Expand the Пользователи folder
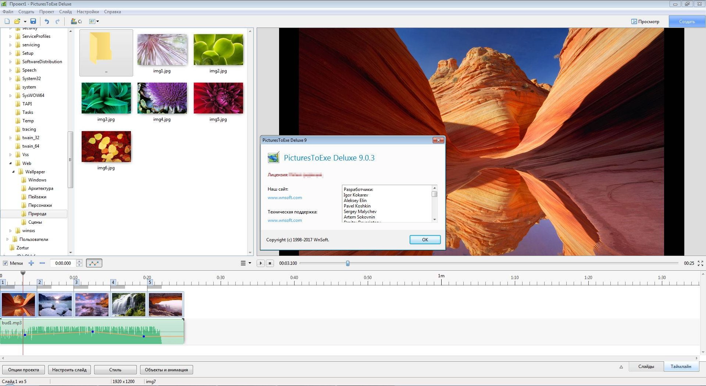The width and height of the screenshot is (706, 386). coord(7,239)
